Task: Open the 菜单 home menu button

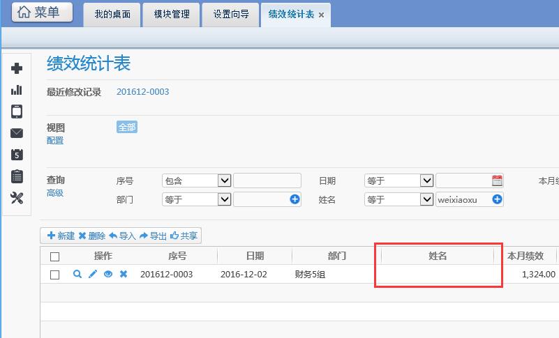Action: pos(42,13)
